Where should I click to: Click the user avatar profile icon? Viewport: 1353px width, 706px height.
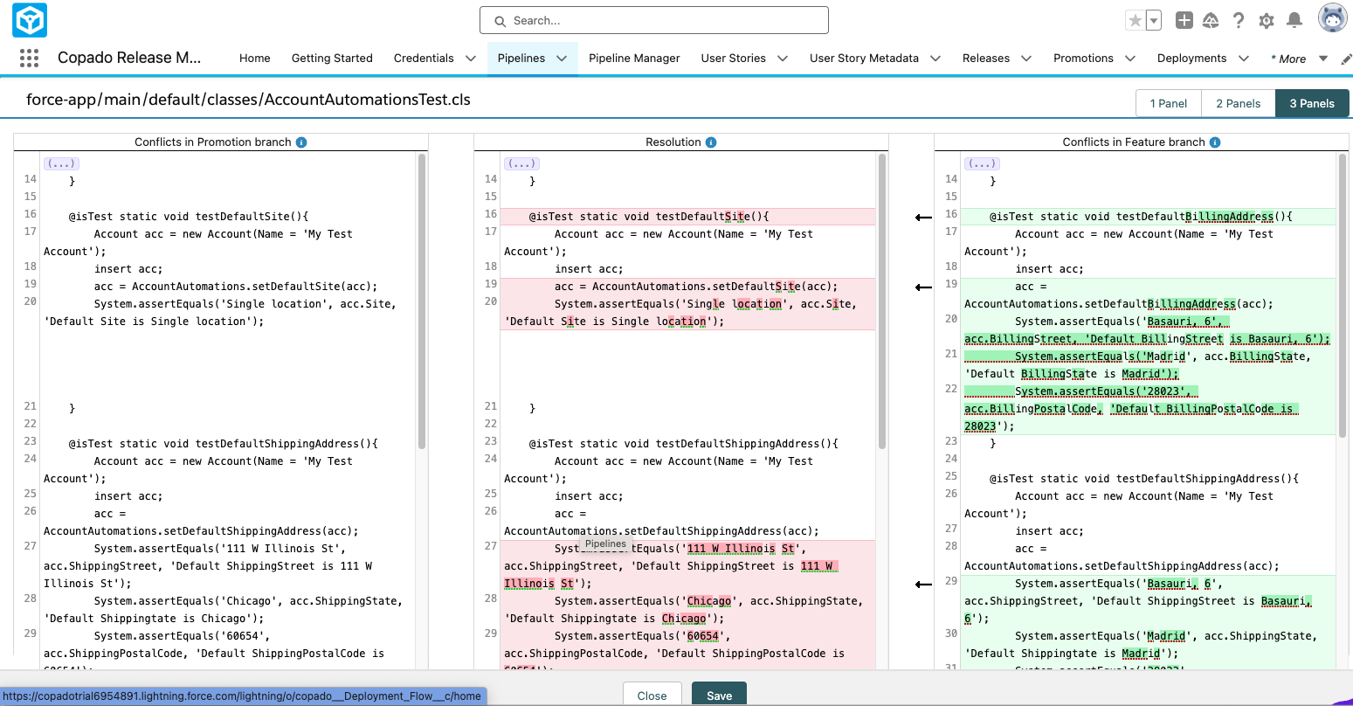tap(1332, 19)
